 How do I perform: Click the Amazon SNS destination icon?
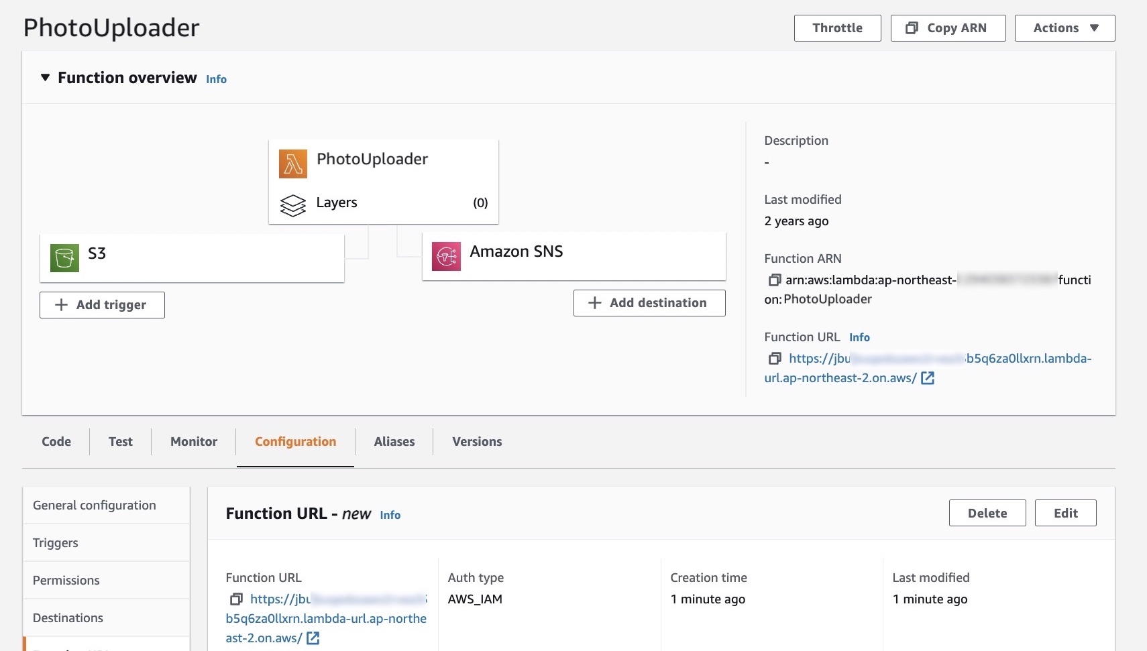tap(447, 256)
